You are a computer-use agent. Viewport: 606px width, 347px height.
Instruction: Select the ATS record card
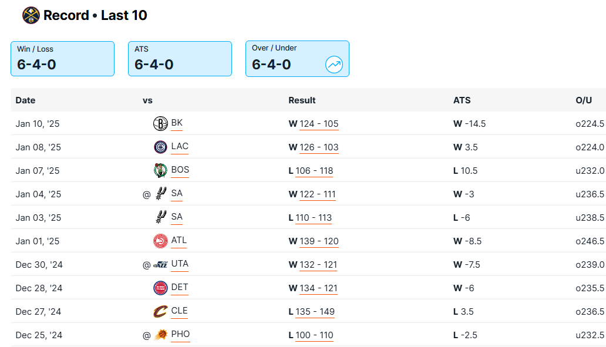coord(180,59)
